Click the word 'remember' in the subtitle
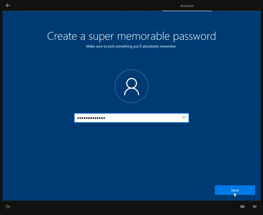 pyautogui.click(x=168, y=46)
